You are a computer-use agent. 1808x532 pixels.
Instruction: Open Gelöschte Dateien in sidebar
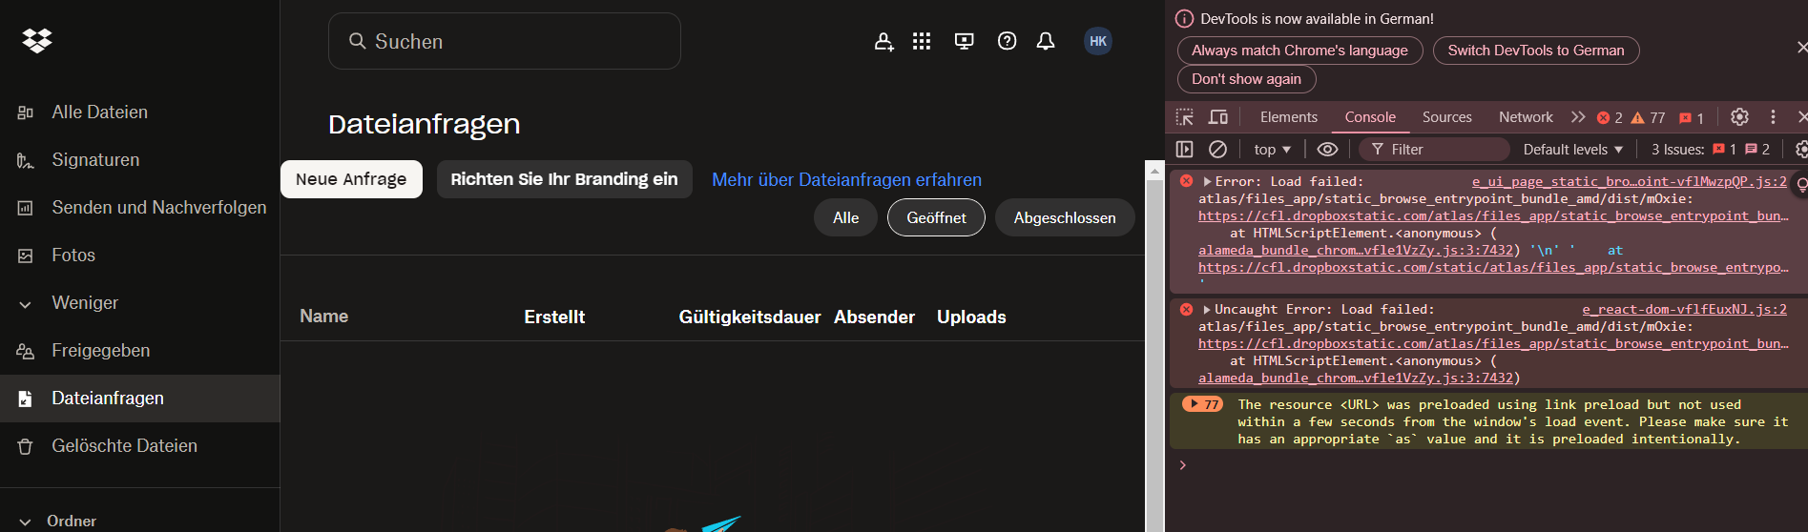tap(139, 446)
